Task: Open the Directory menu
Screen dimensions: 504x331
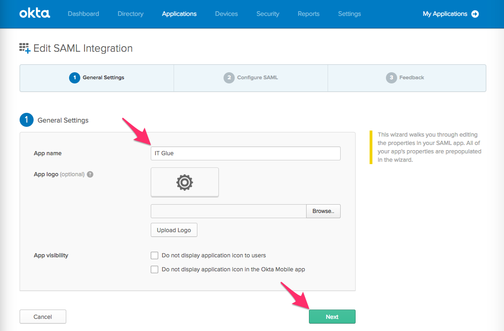Action: pyautogui.click(x=130, y=14)
